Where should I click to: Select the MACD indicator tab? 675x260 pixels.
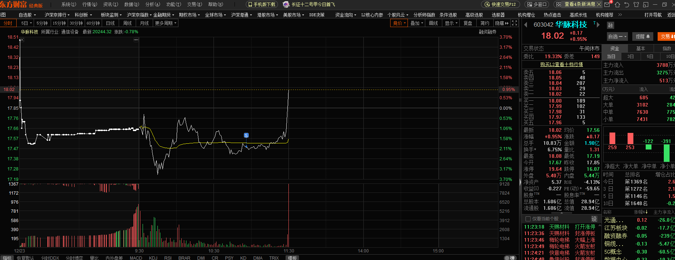(136, 258)
